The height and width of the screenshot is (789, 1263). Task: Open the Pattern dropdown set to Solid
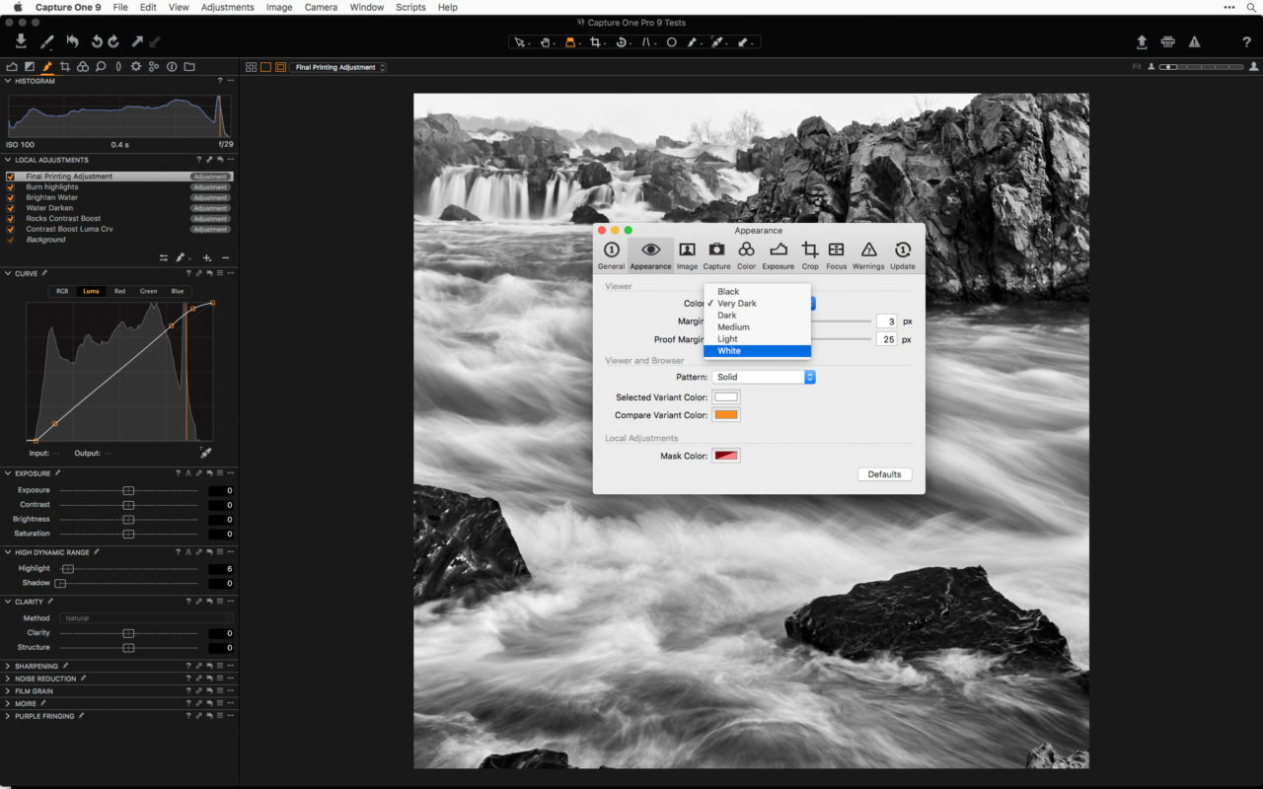[765, 376]
